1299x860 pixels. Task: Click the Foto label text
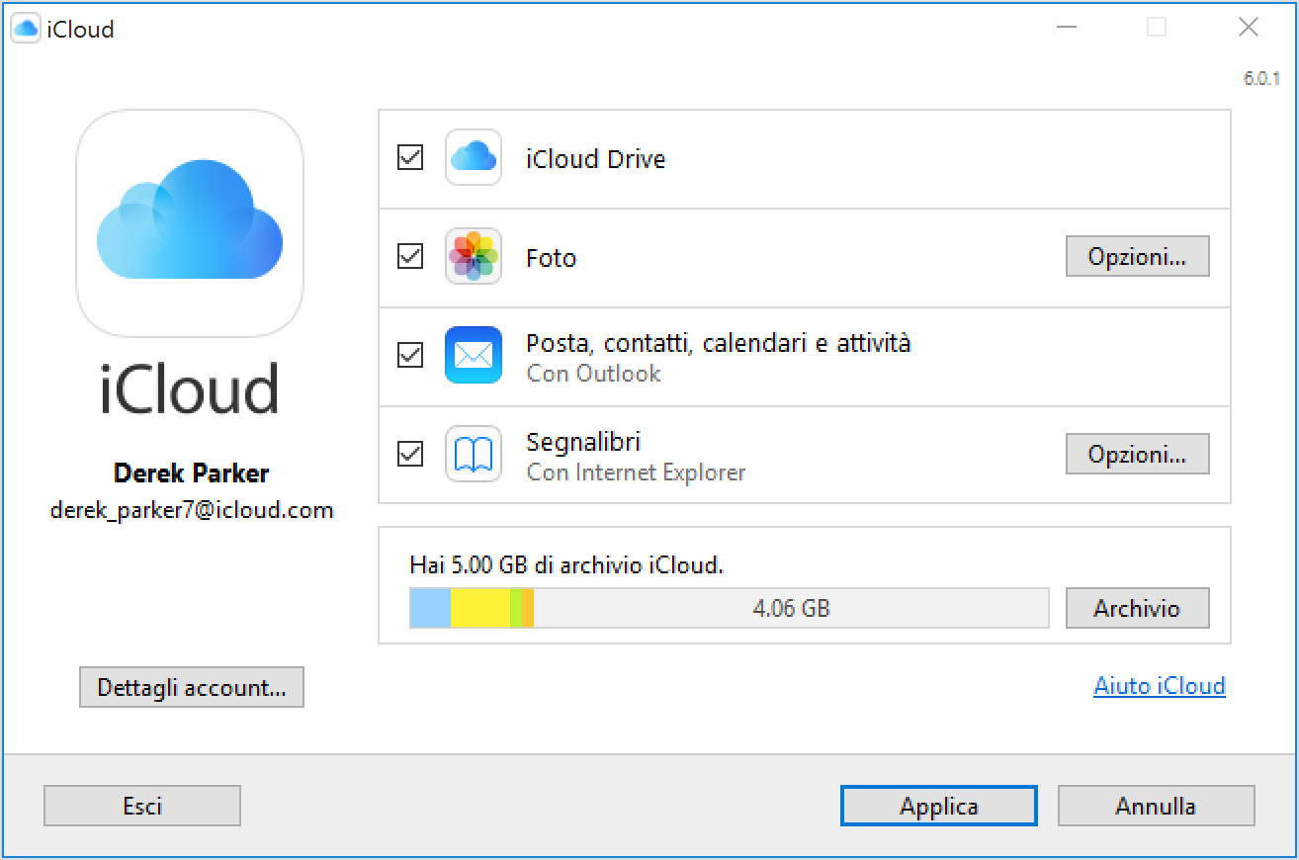pyautogui.click(x=552, y=258)
